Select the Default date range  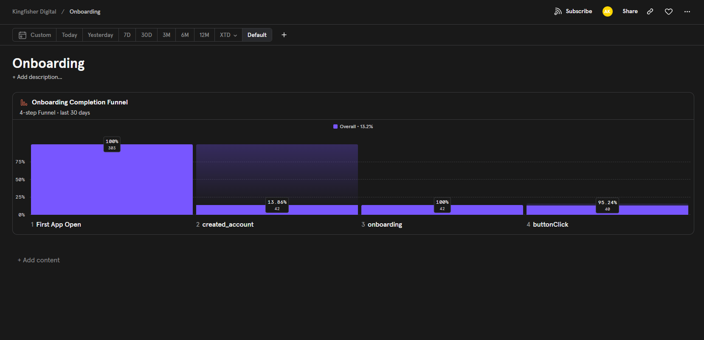[257, 35]
